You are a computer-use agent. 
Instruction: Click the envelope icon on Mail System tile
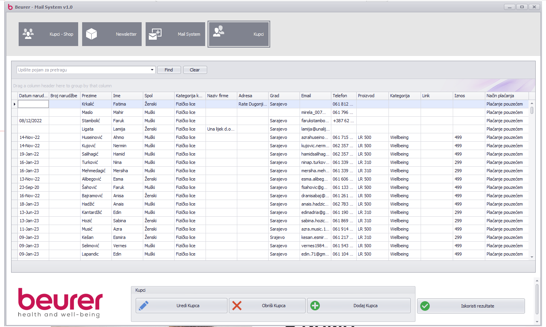pyautogui.click(x=155, y=34)
